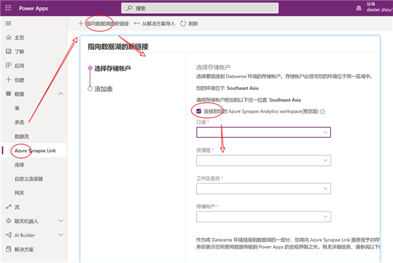This screenshot has height=263, width=393.
Task: Expand the AI Builder section chevron
Action: [x=60, y=235]
